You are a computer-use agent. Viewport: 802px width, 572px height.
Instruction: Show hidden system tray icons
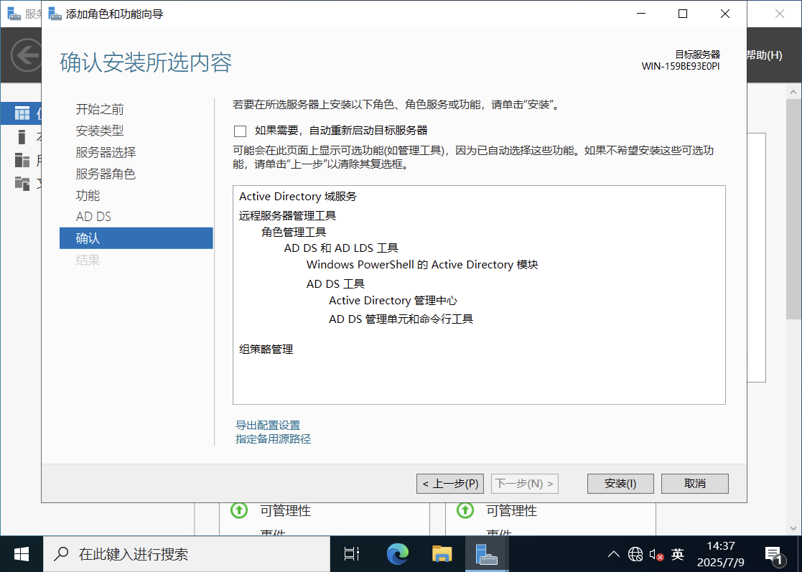(x=614, y=554)
